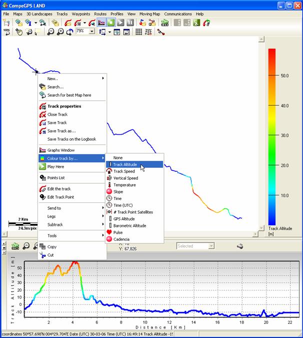Expand the Legs submenu
Screen dimensions: 303x338
pos(72,216)
